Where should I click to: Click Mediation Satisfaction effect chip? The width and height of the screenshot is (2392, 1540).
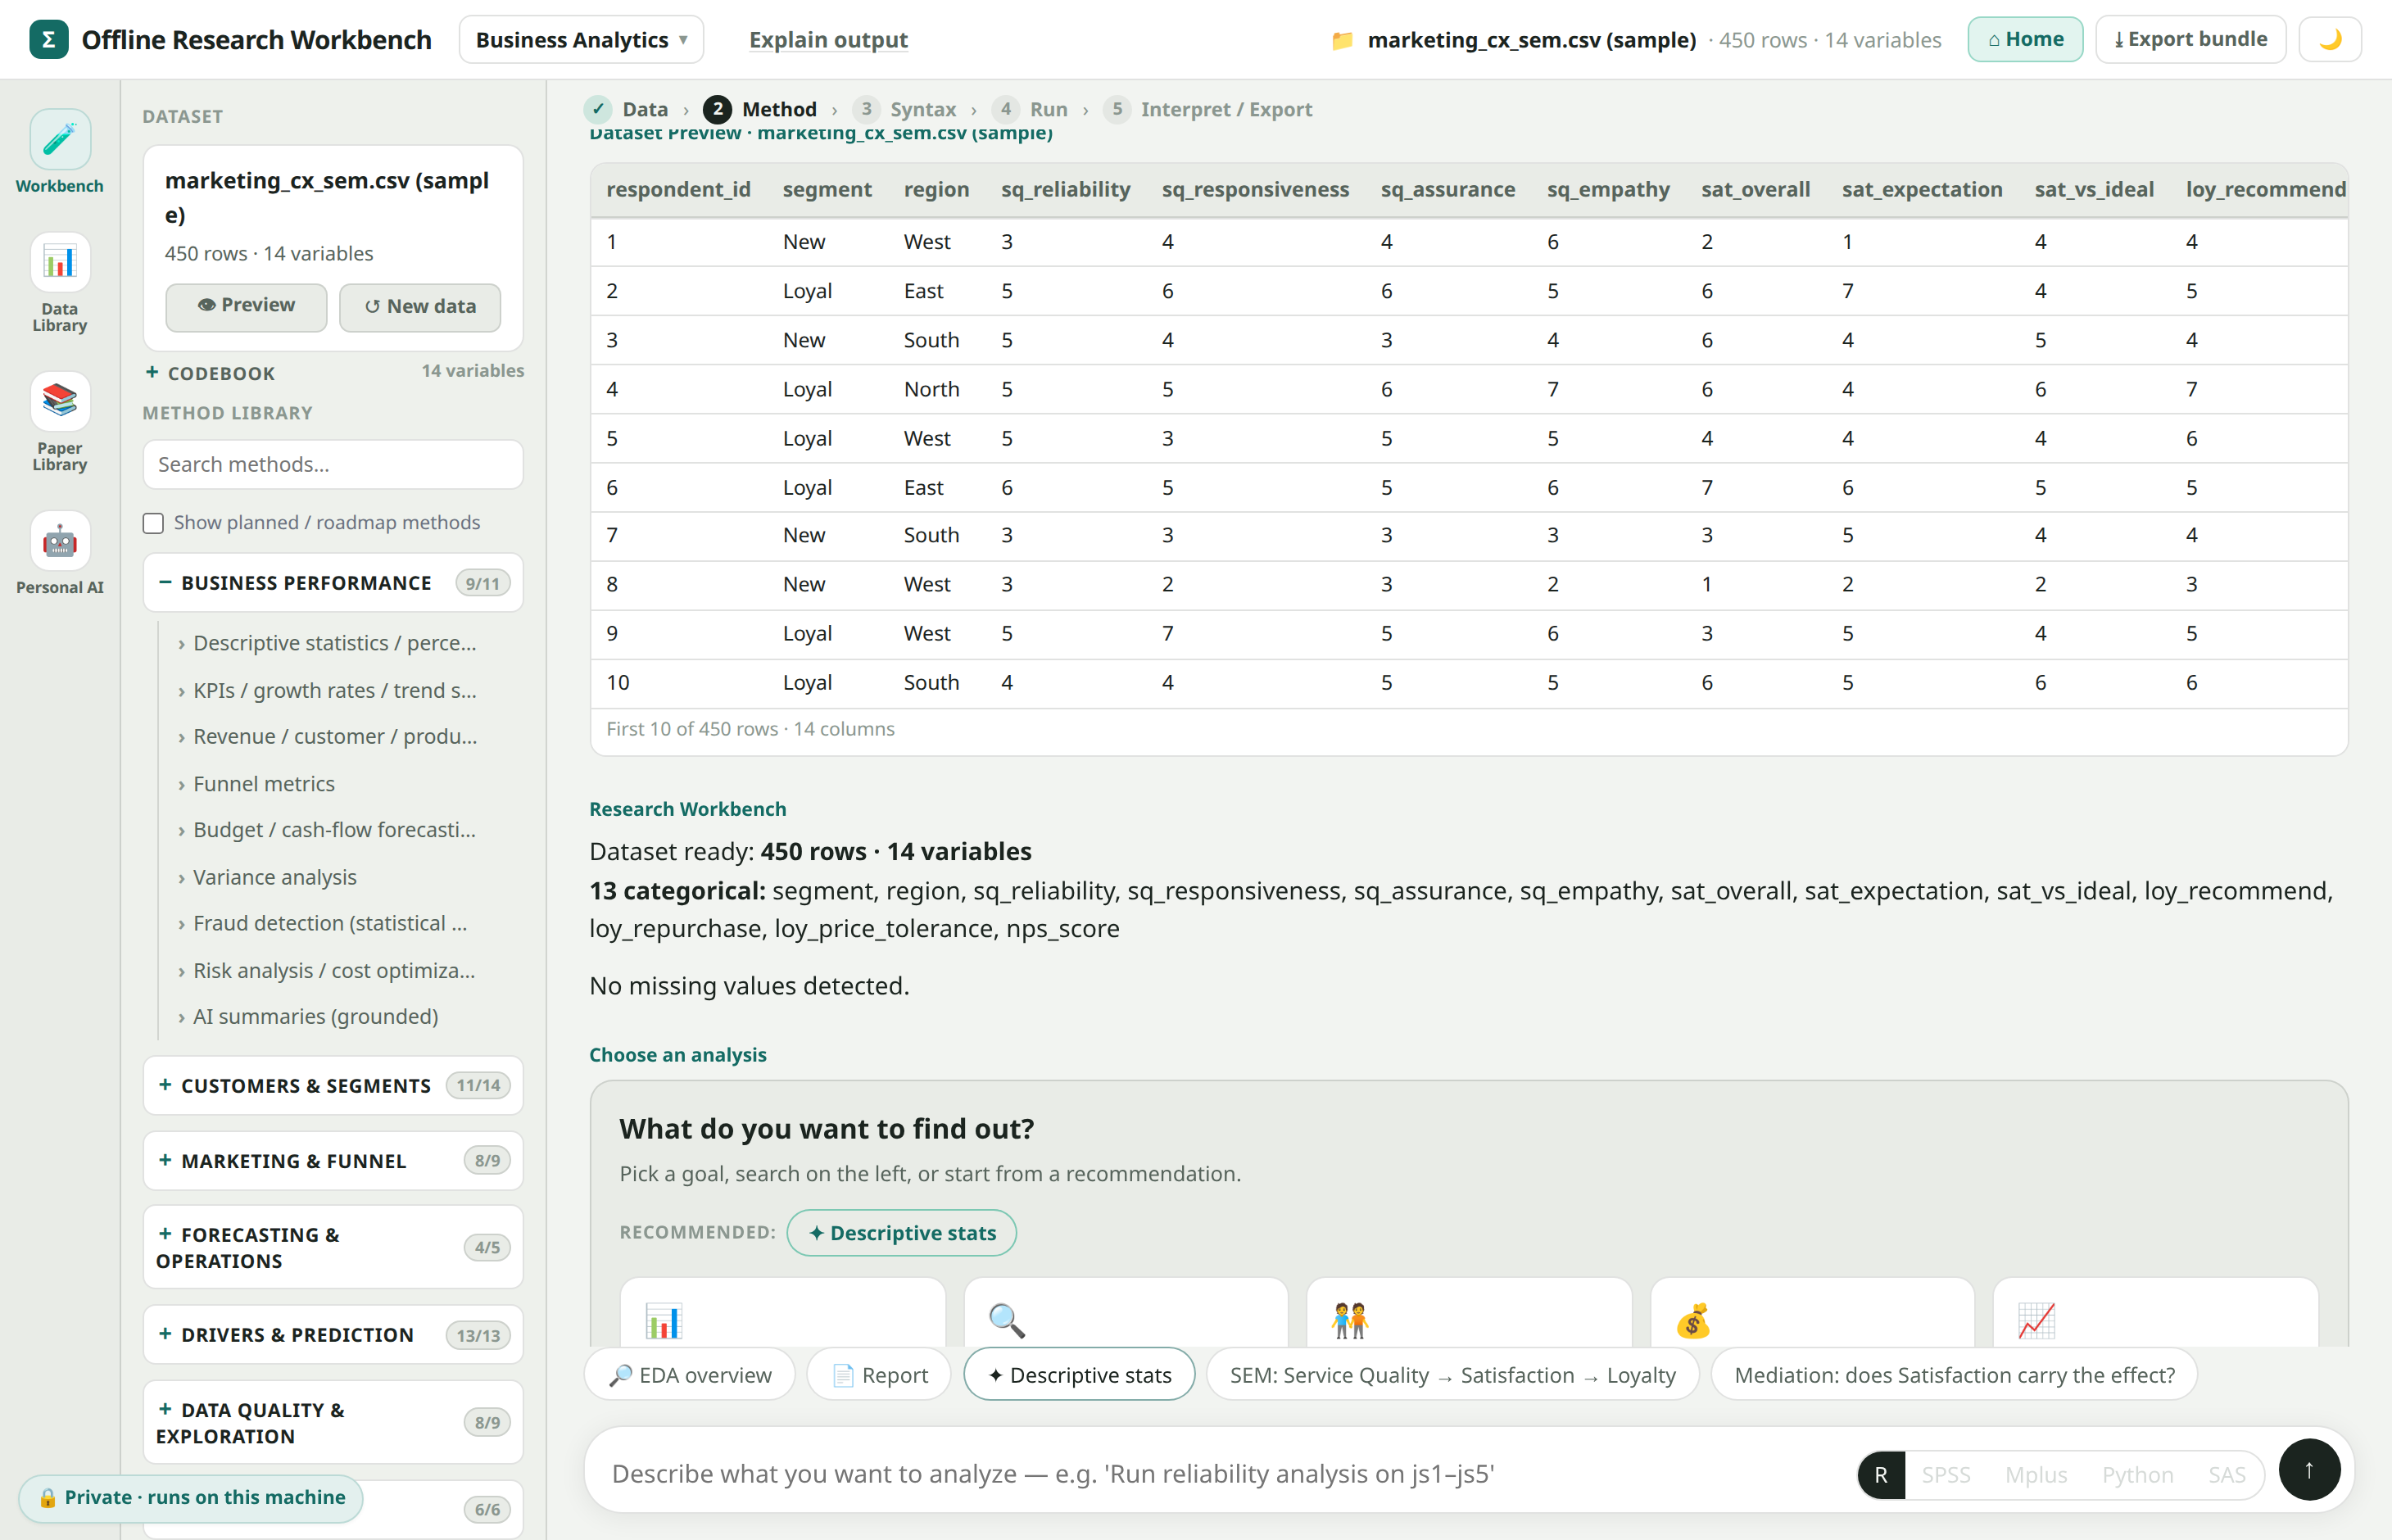pyautogui.click(x=1954, y=1375)
